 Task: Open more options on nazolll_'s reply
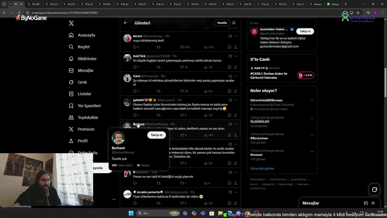pos(236,172)
